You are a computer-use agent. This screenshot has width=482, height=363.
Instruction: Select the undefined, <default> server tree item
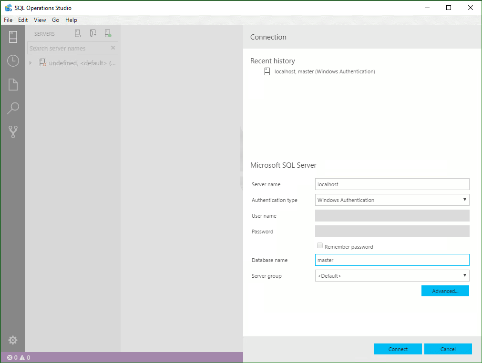point(73,63)
